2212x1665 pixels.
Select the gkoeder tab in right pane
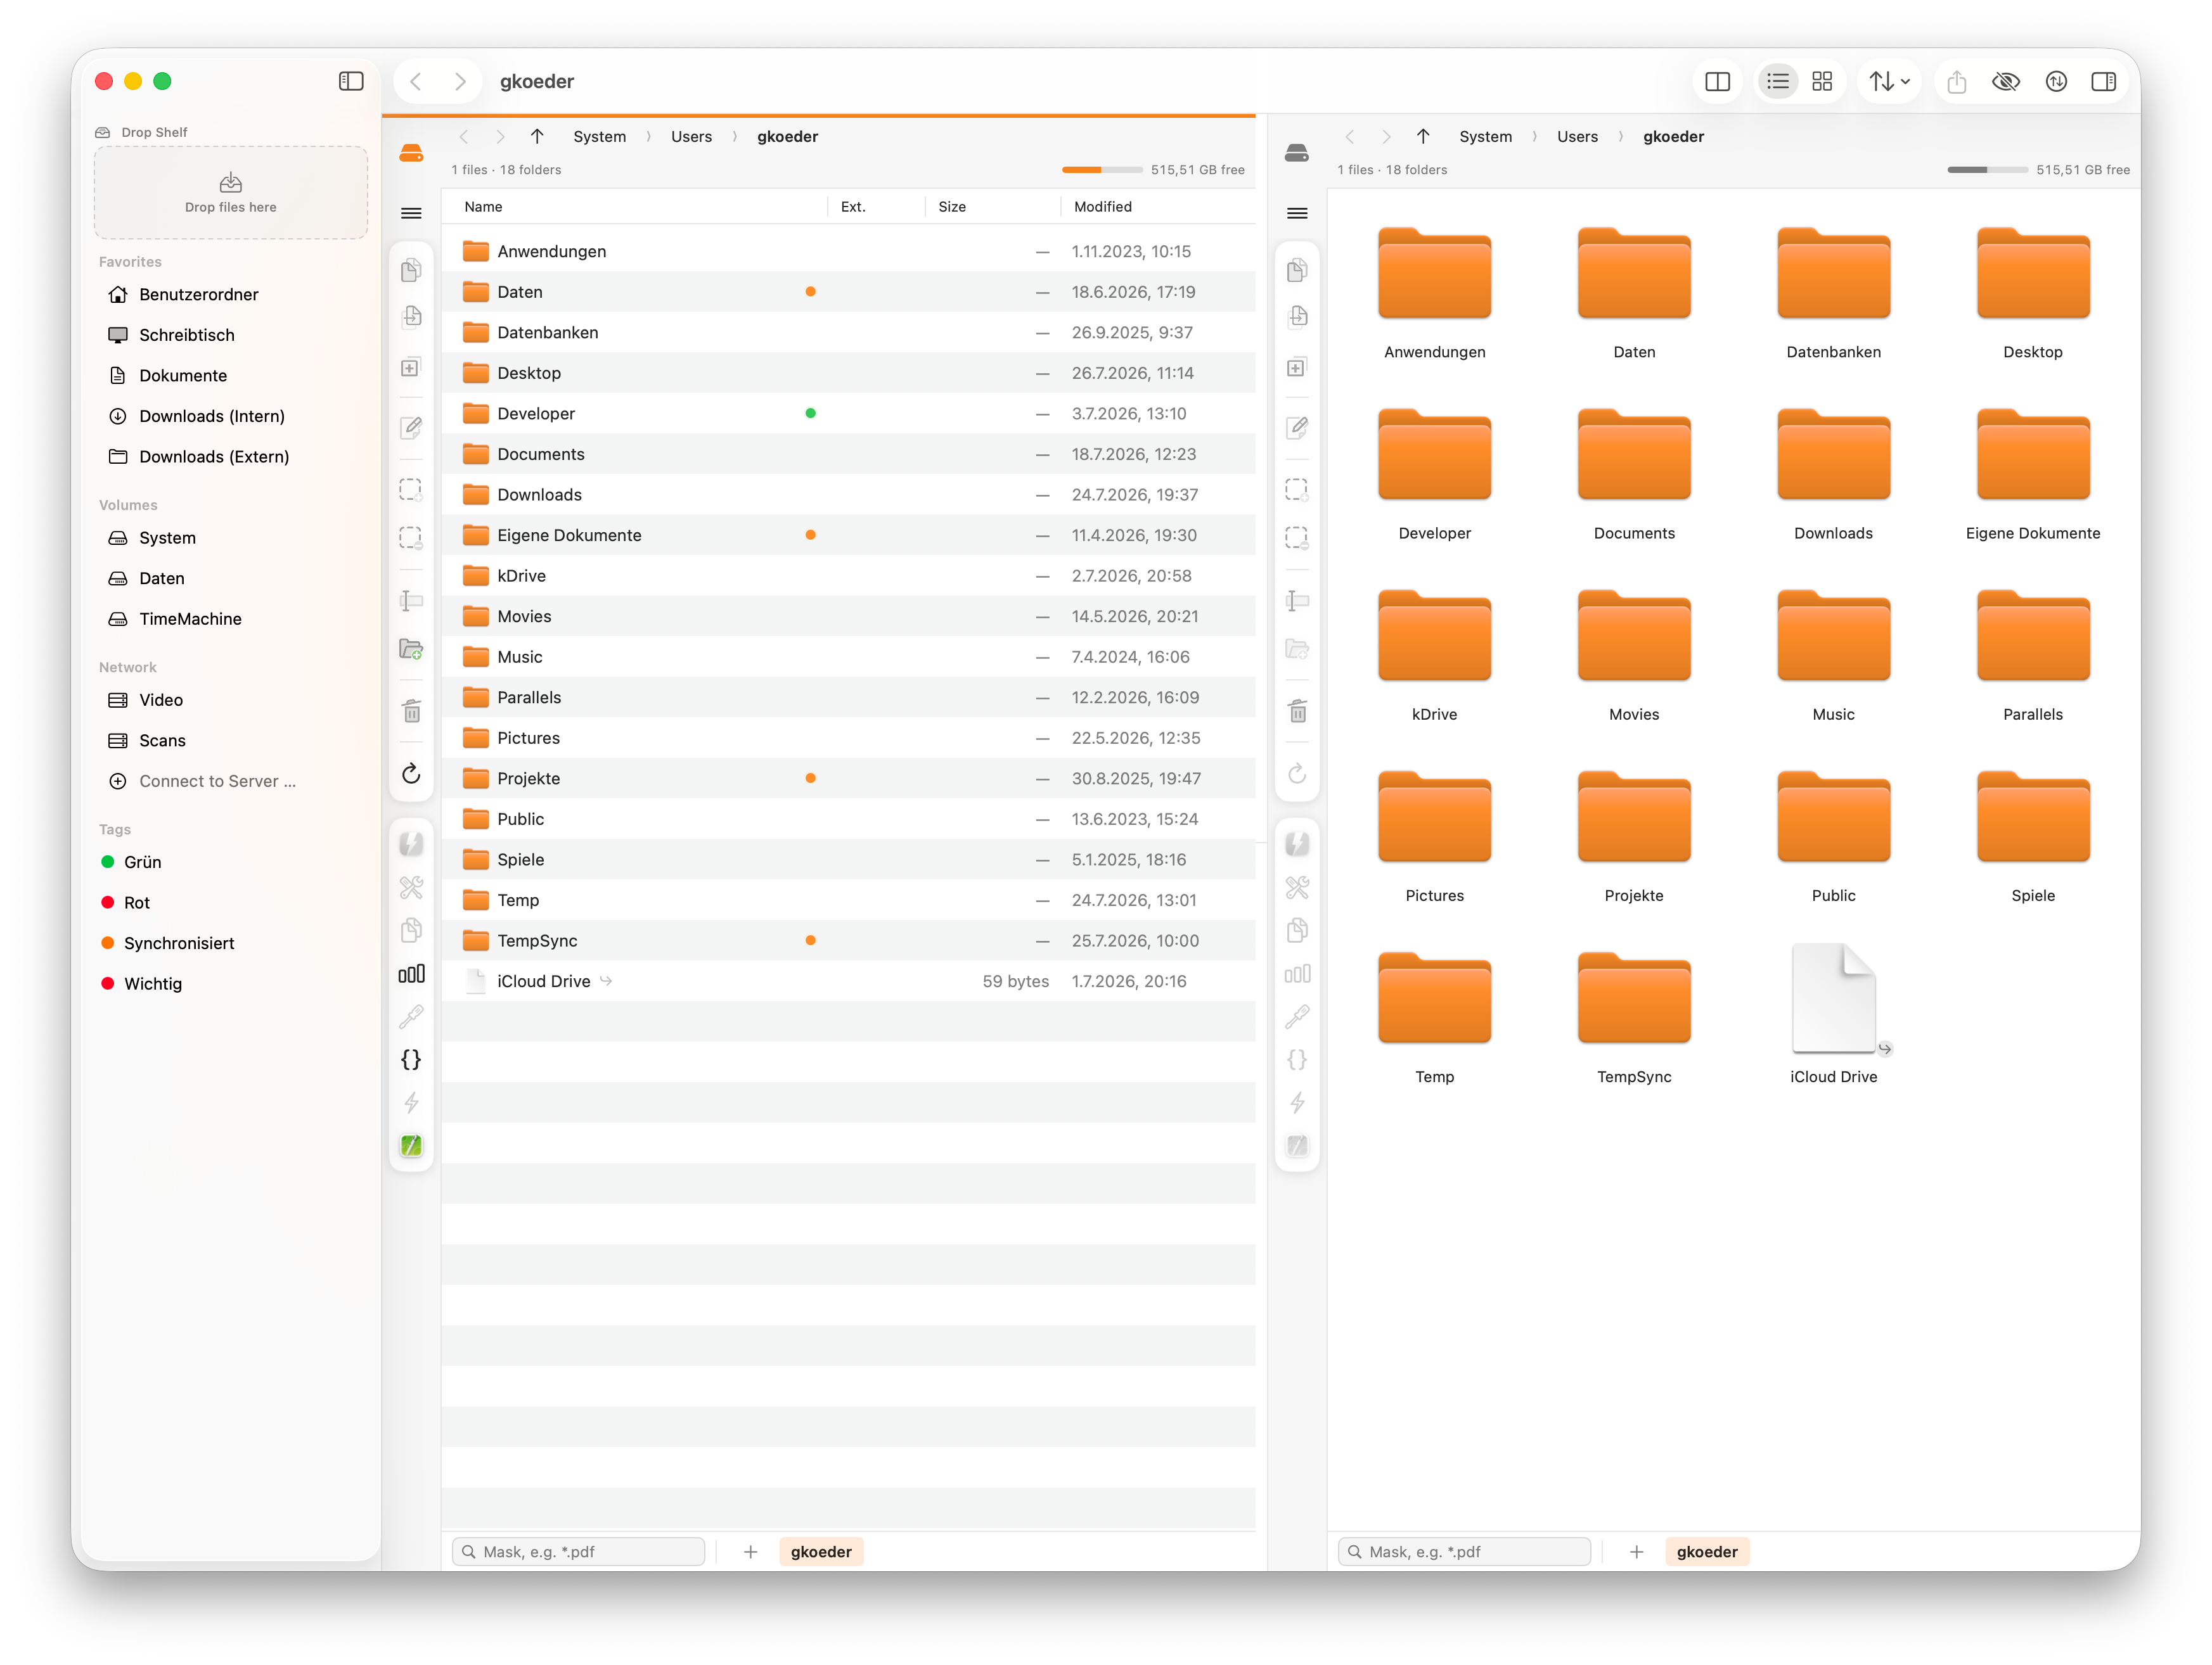tap(1707, 1551)
